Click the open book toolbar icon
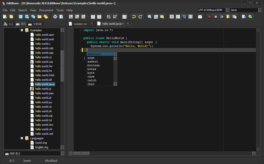 tap(200, 17)
